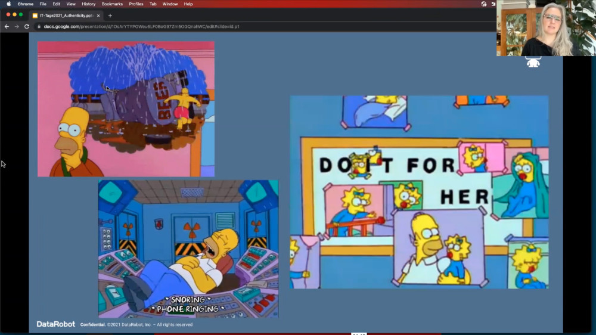Viewport: 596px width, 335px height.
Task: Select the Homer beer daydream image
Action: tap(126, 109)
